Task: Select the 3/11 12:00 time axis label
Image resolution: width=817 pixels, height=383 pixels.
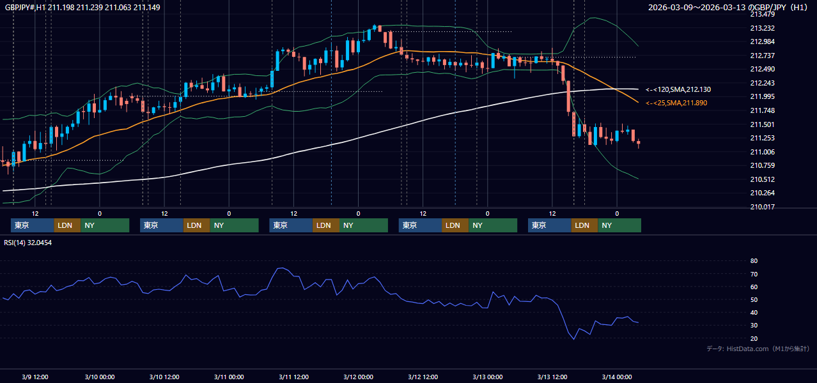Action: coord(294,377)
